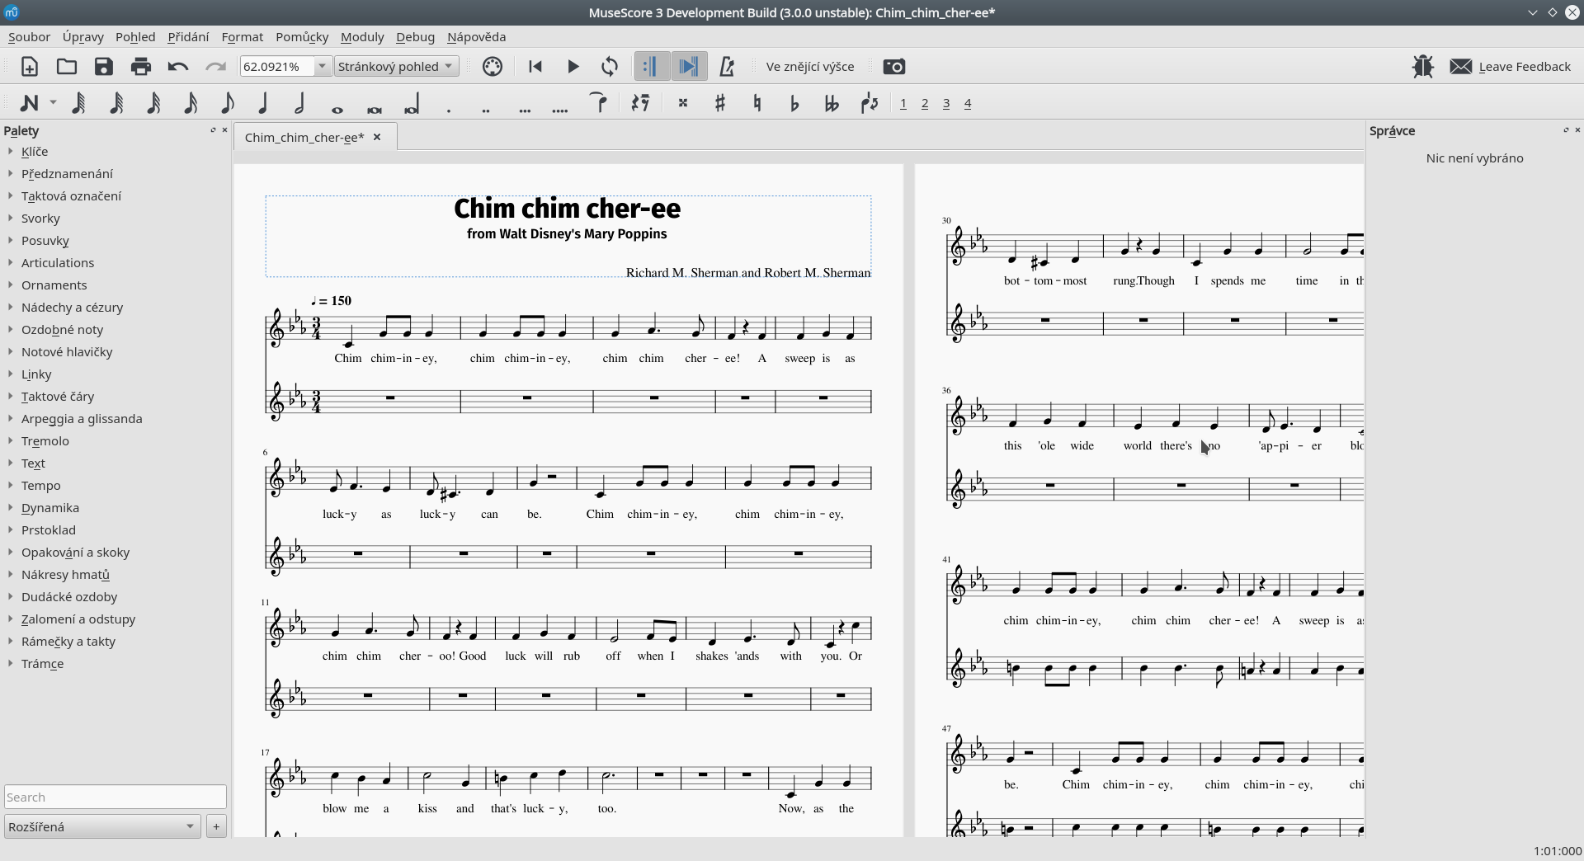Apply flat accidental
The image size is (1584, 861).
(794, 103)
